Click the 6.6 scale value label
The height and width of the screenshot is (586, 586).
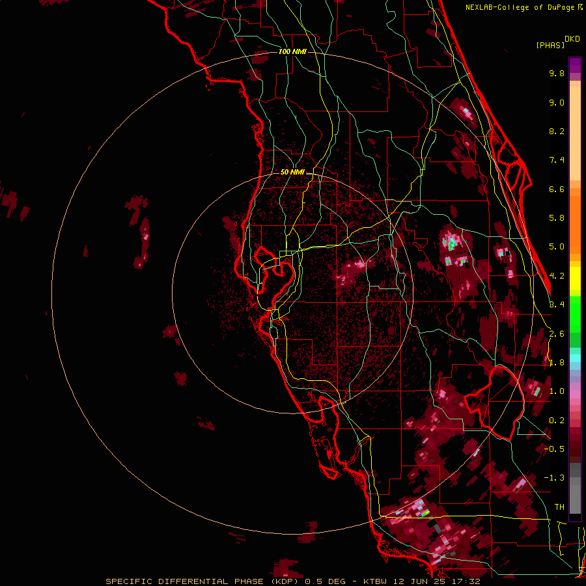(557, 189)
